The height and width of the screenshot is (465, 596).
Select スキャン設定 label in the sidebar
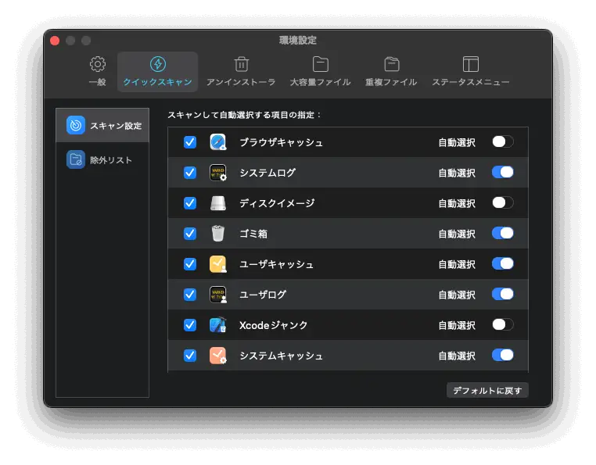[116, 126]
